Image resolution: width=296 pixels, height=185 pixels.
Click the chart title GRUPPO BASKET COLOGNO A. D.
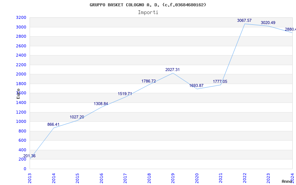(x=148, y=5)
